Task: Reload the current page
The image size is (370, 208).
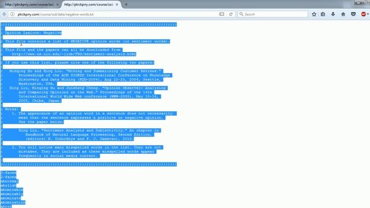Action: click(231, 14)
